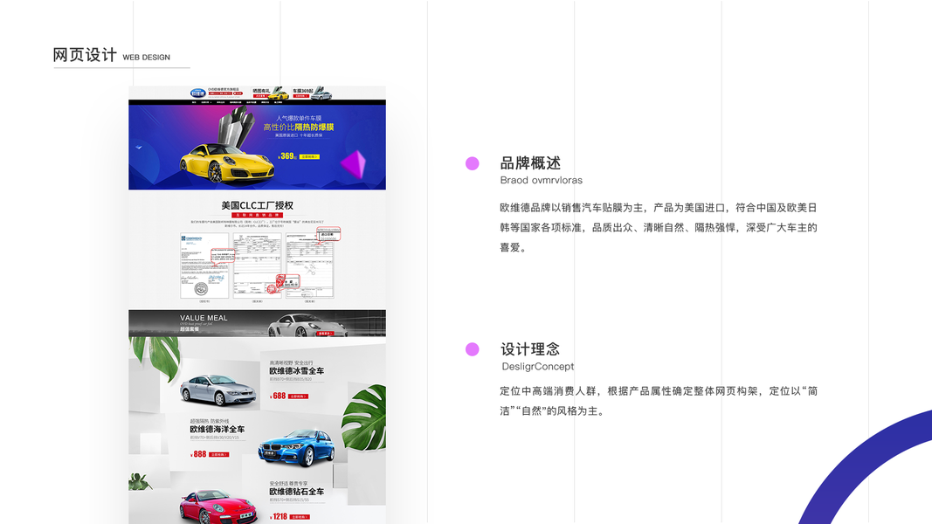
Task: Click the yellow buy button beside ¥369
Action: coord(309,157)
